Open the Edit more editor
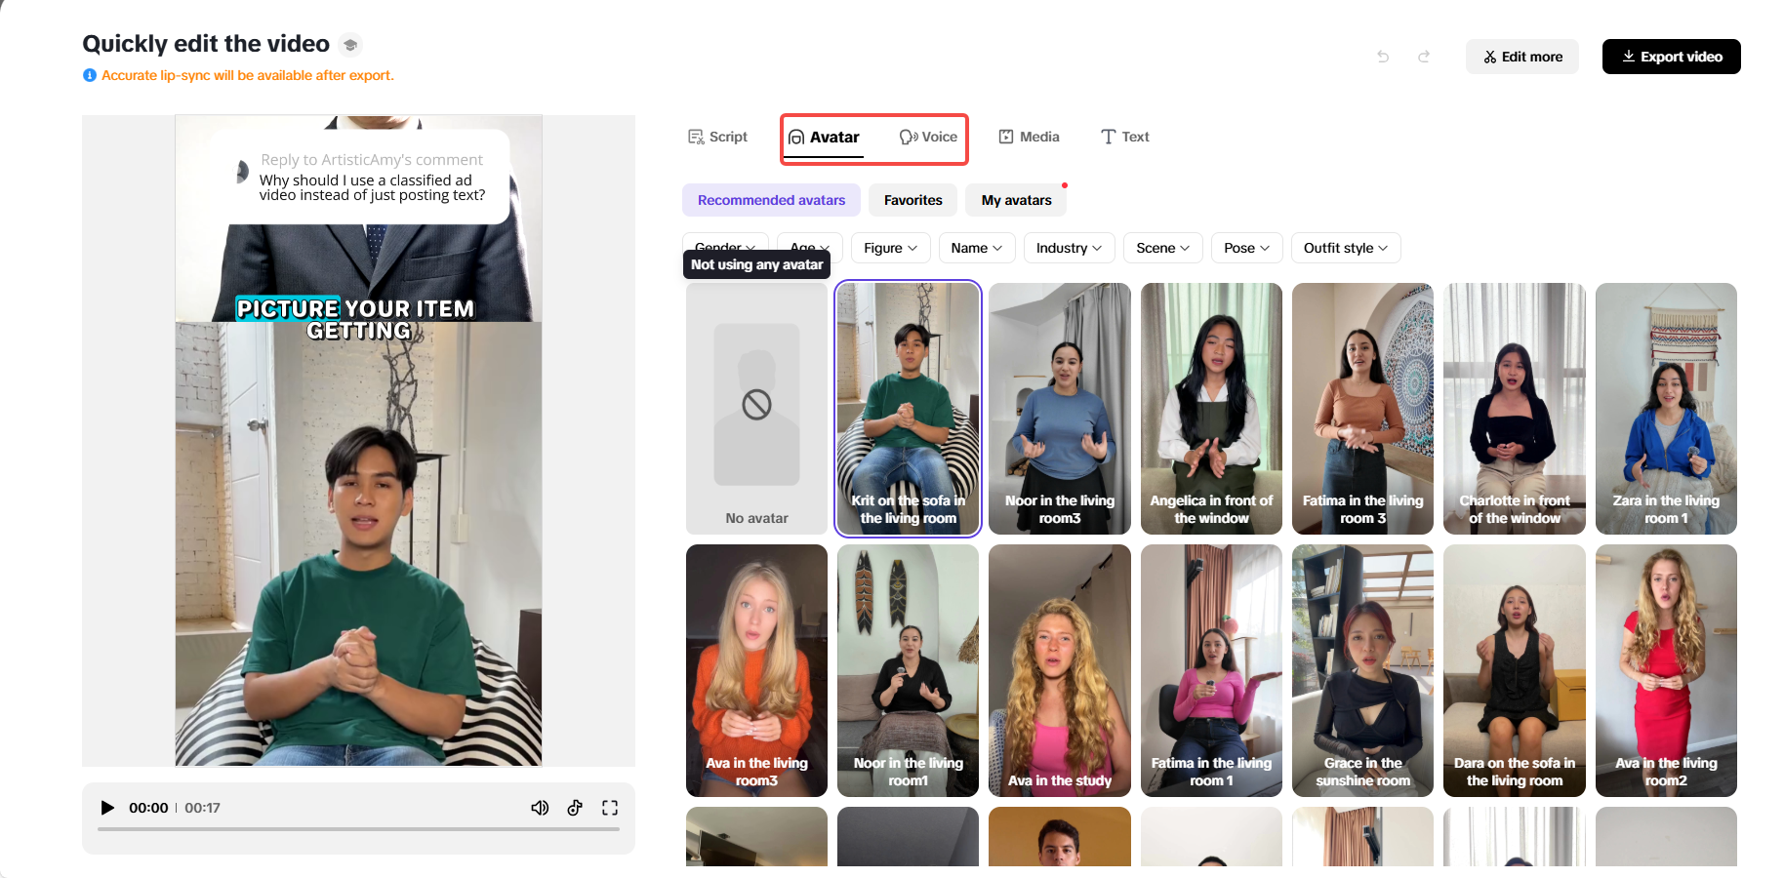This screenshot has height=878, width=1784. coord(1522,57)
